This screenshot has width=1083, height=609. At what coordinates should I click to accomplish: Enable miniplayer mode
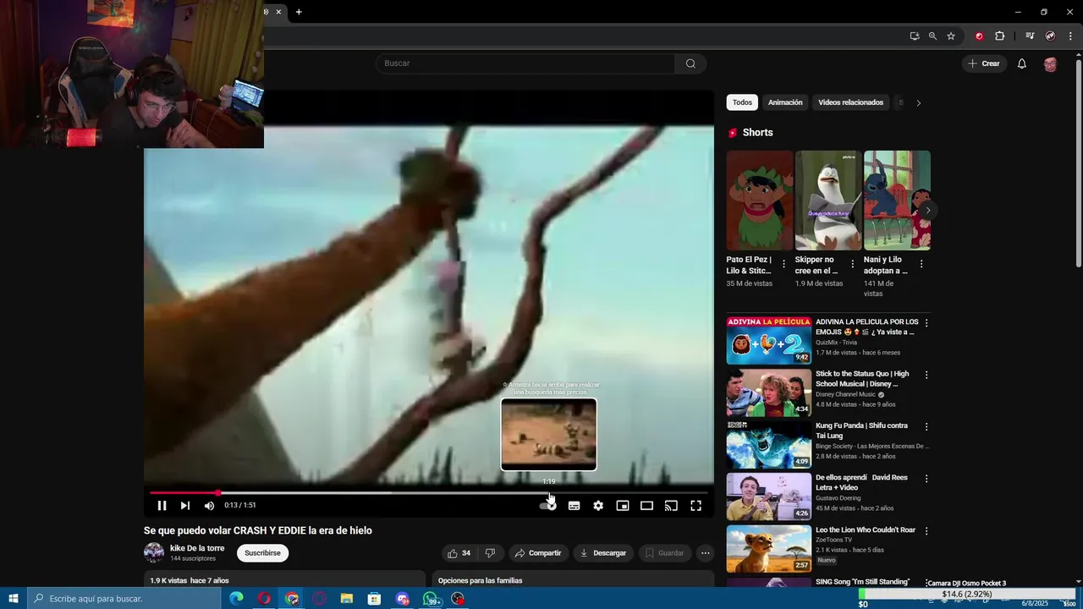(x=623, y=506)
